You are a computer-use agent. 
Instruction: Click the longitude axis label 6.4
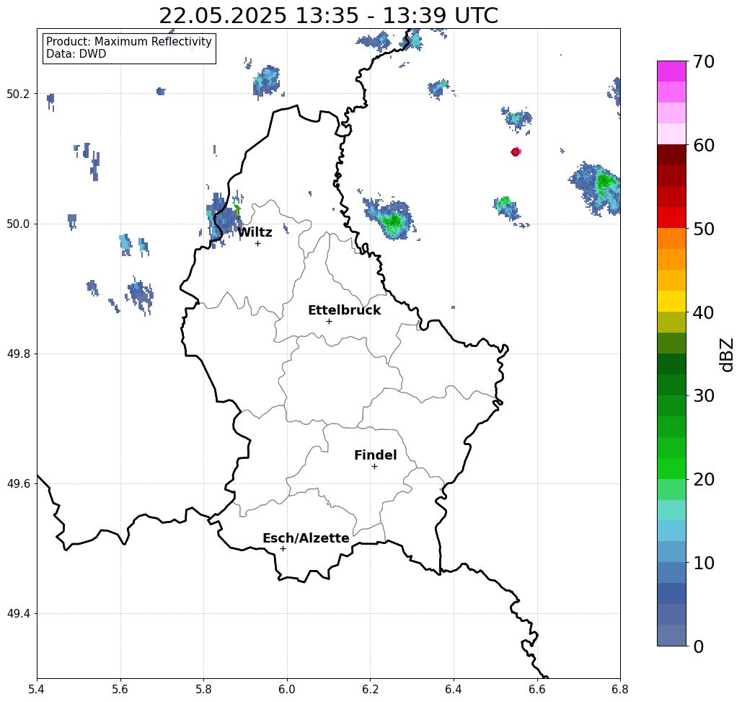pyautogui.click(x=454, y=689)
